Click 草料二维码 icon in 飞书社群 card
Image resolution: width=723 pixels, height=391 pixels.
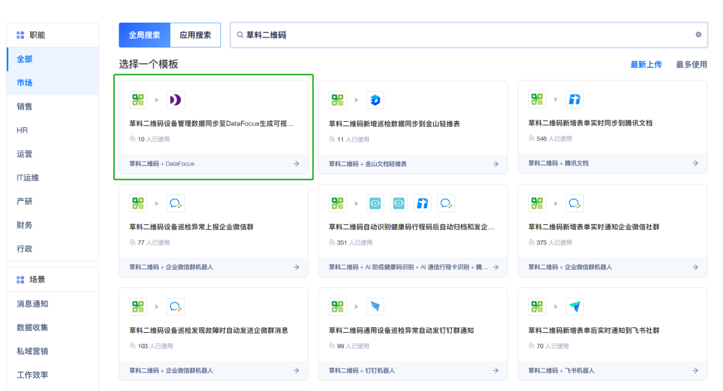coord(537,307)
